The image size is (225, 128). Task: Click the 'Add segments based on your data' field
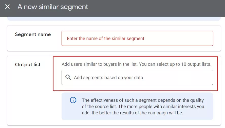point(137,77)
